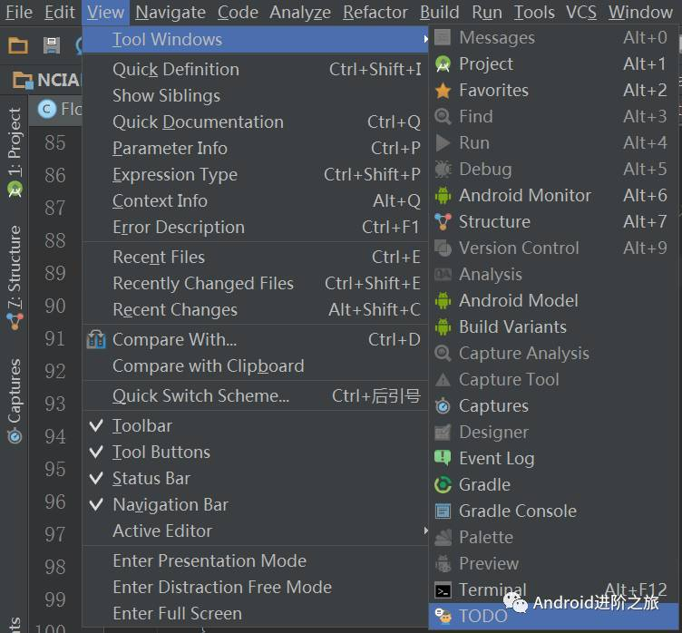The width and height of the screenshot is (682, 633).
Task: Click the Version Control icon
Action: coord(443,248)
